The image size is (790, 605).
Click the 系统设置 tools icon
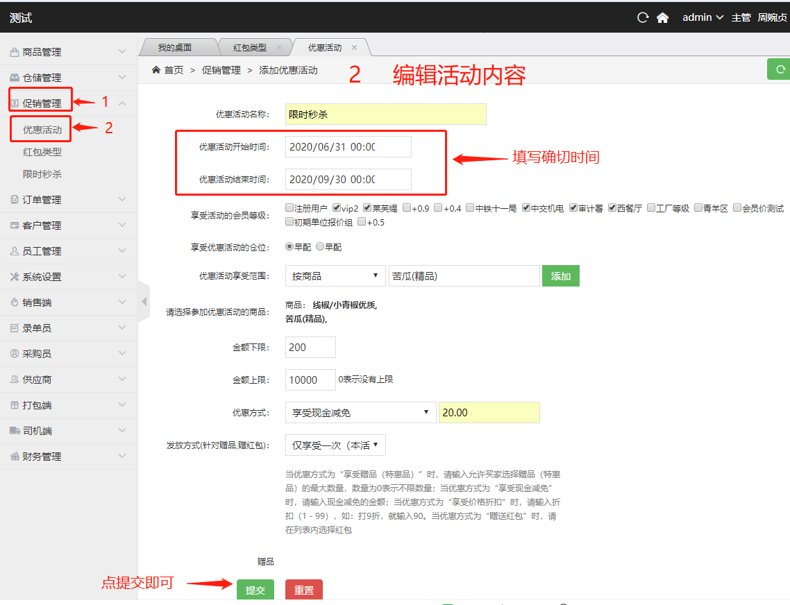point(14,277)
